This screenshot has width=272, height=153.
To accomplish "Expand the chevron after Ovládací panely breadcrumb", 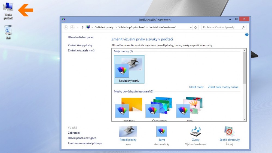I will 116,27.
